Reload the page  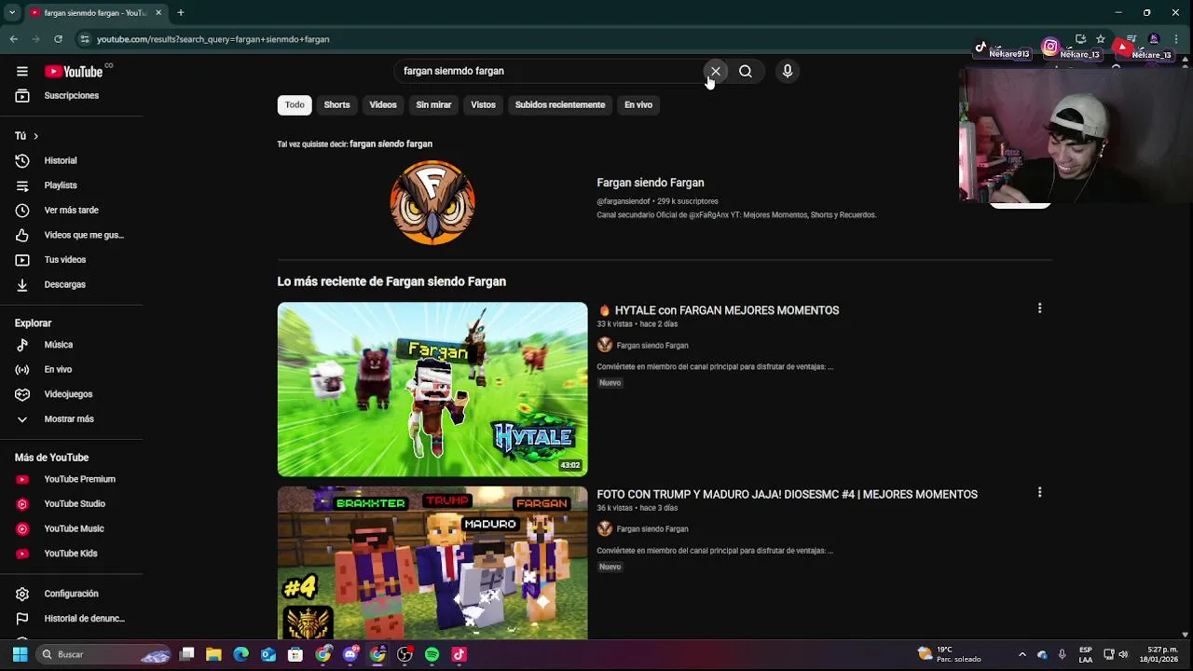coord(58,39)
